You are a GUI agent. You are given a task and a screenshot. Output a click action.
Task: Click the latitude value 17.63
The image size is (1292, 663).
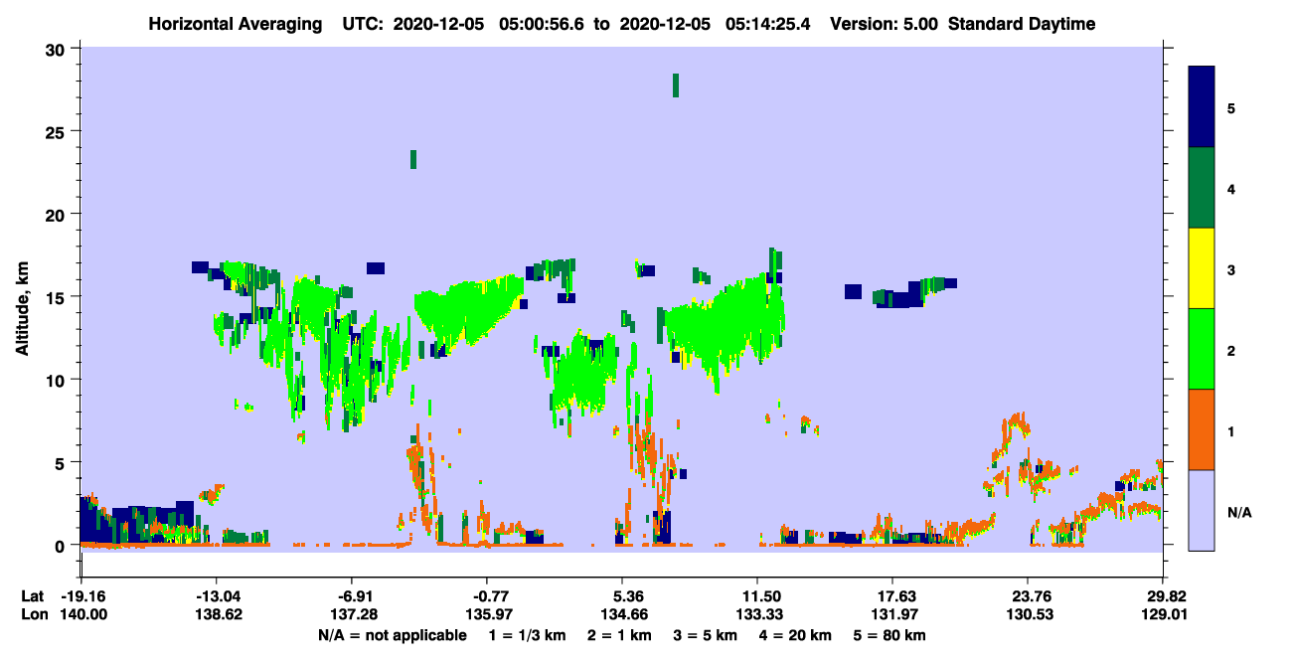[x=892, y=596]
